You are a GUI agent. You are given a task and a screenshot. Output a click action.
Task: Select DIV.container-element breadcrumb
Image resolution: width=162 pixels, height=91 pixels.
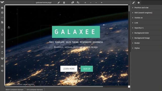point(35,90)
